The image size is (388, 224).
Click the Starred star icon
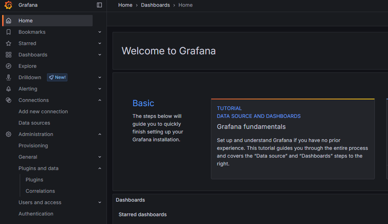tap(9, 43)
